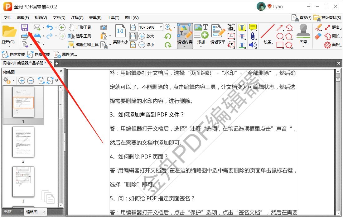This screenshot has height=218, width=343.
Task: Toggle the fit width page icon
Action: pos(133,36)
